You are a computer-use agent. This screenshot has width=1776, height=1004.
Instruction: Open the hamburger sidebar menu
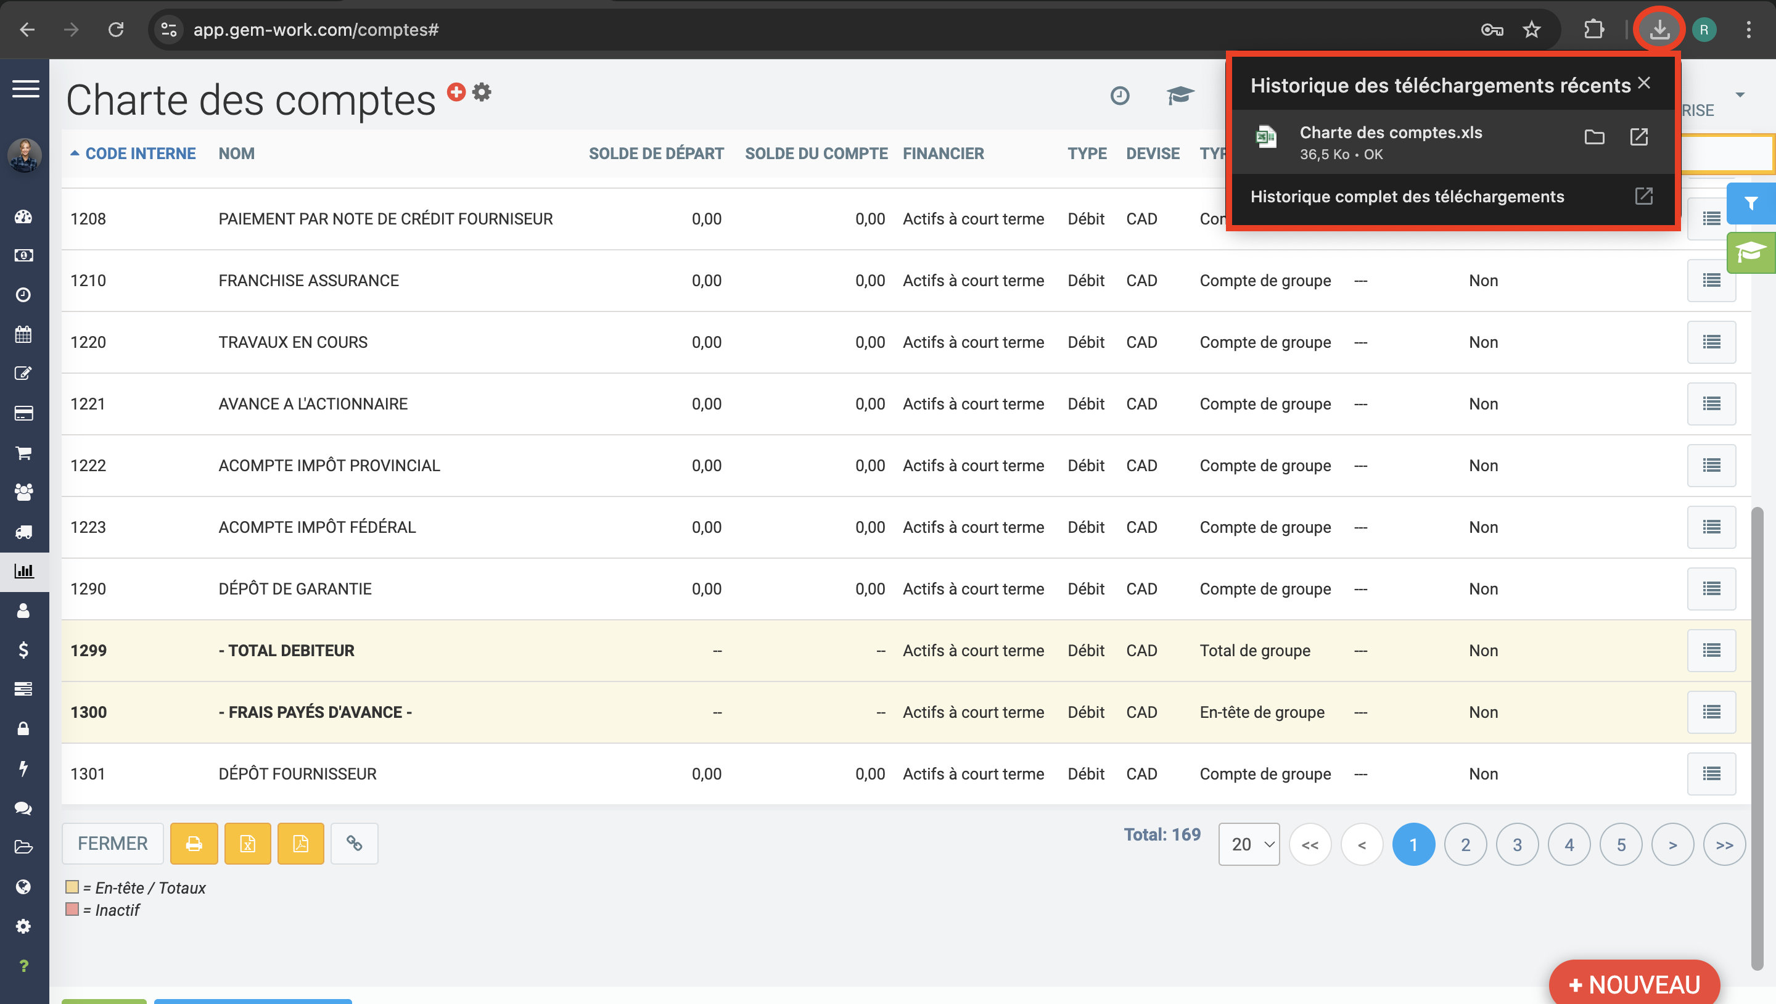click(25, 89)
